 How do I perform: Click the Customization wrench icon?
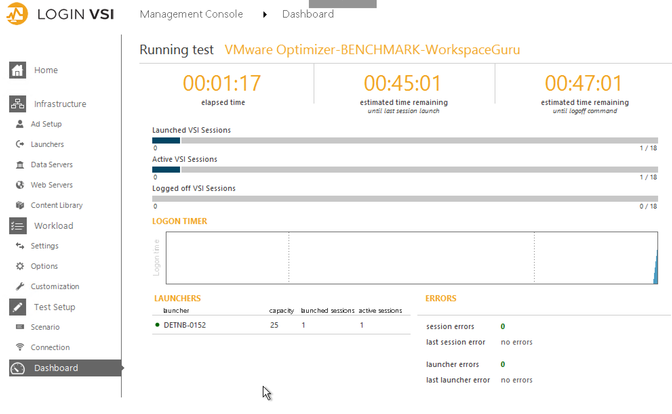20,286
